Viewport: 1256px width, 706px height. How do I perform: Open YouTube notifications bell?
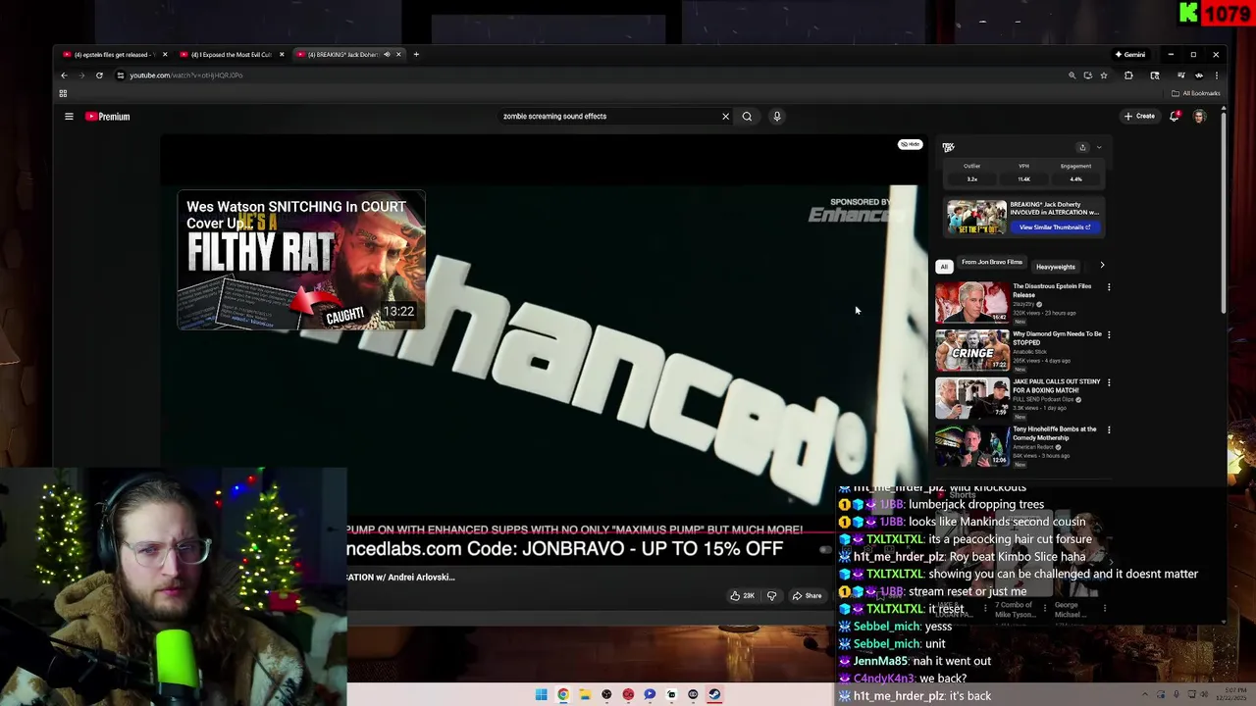(x=1175, y=117)
